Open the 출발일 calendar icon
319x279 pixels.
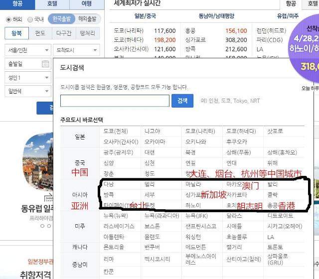(45, 64)
